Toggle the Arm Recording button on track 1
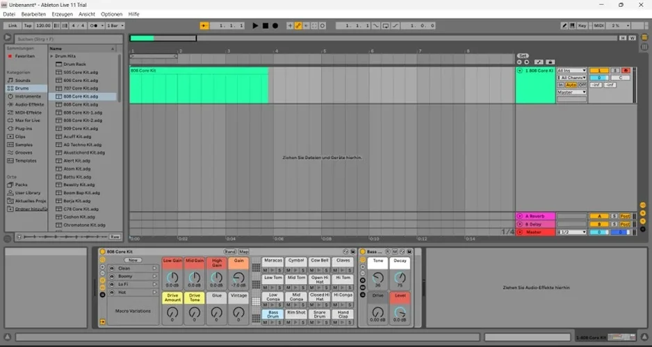 [x=626, y=71]
